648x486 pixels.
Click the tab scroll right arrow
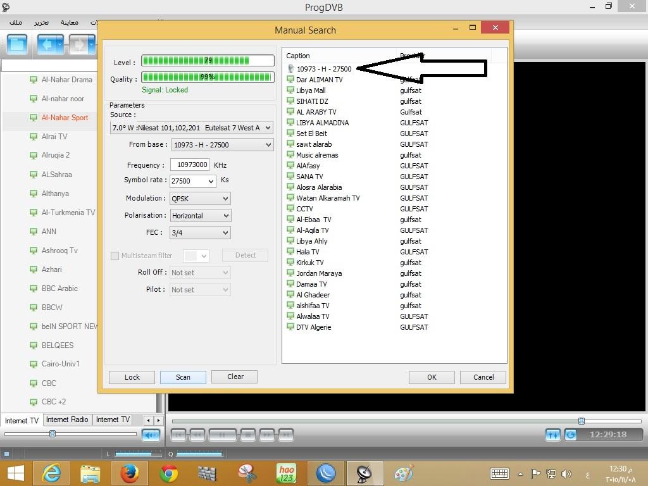click(x=158, y=420)
